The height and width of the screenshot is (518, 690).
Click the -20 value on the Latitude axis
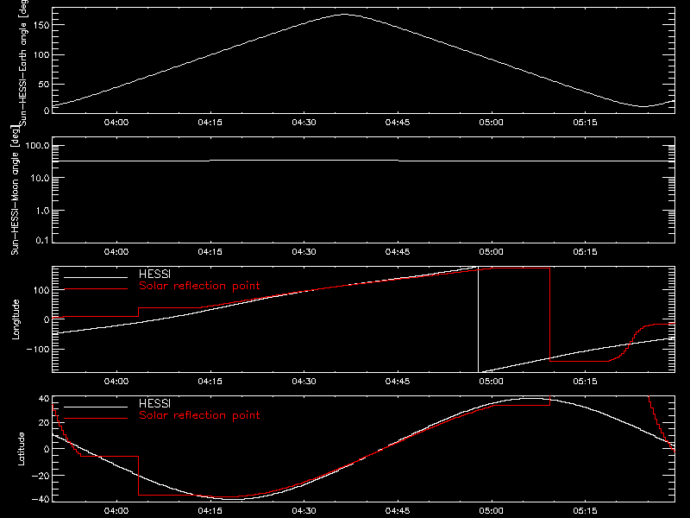[x=41, y=476]
